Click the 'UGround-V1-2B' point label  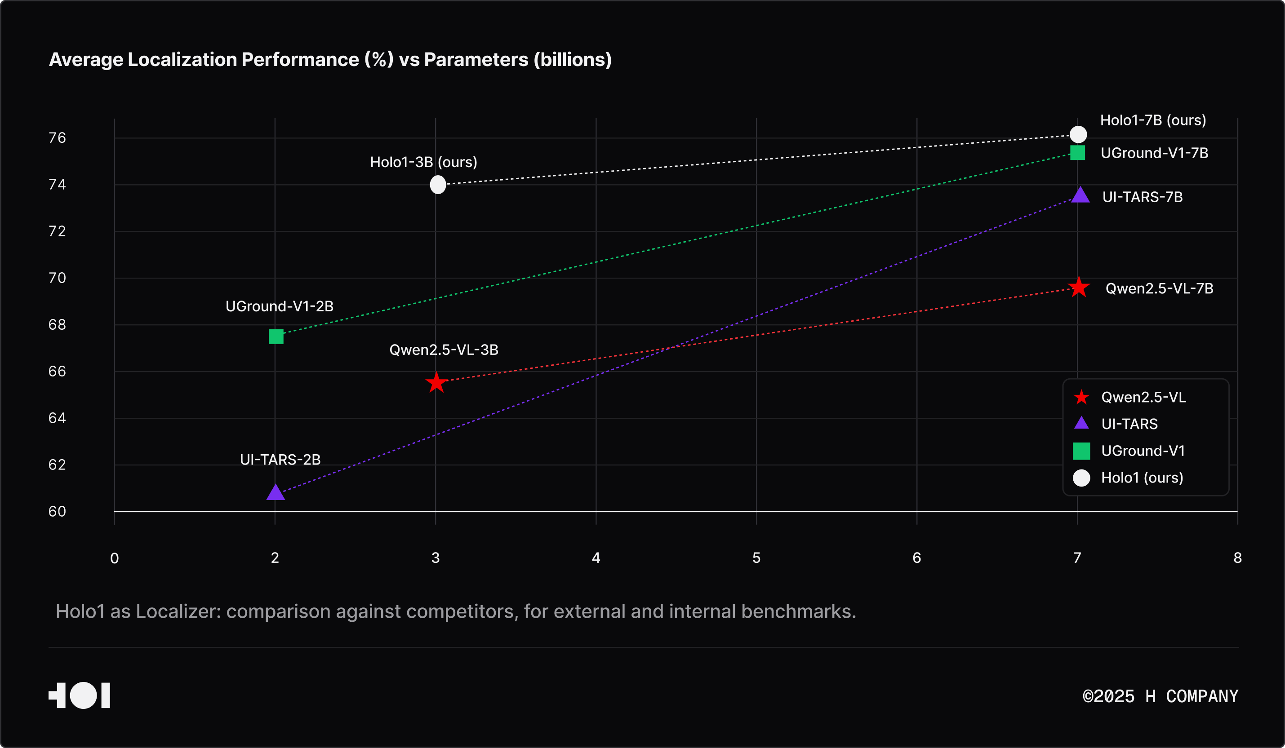tap(280, 306)
